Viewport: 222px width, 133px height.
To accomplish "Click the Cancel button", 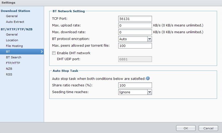I will pyautogui.click(x=208, y=128).
